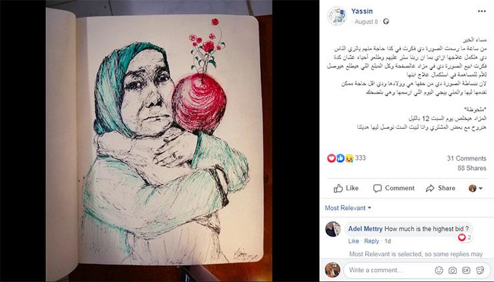
Task: Open the emoji picker in comment box
Action: click(x=439, y=270)
